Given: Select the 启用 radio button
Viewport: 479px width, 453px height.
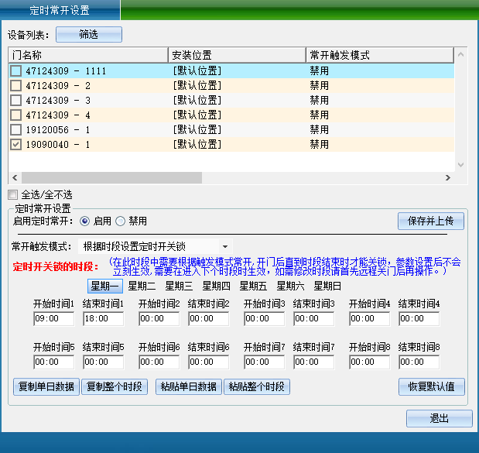Looking at the screenshot, I should [x=84, y=221].
